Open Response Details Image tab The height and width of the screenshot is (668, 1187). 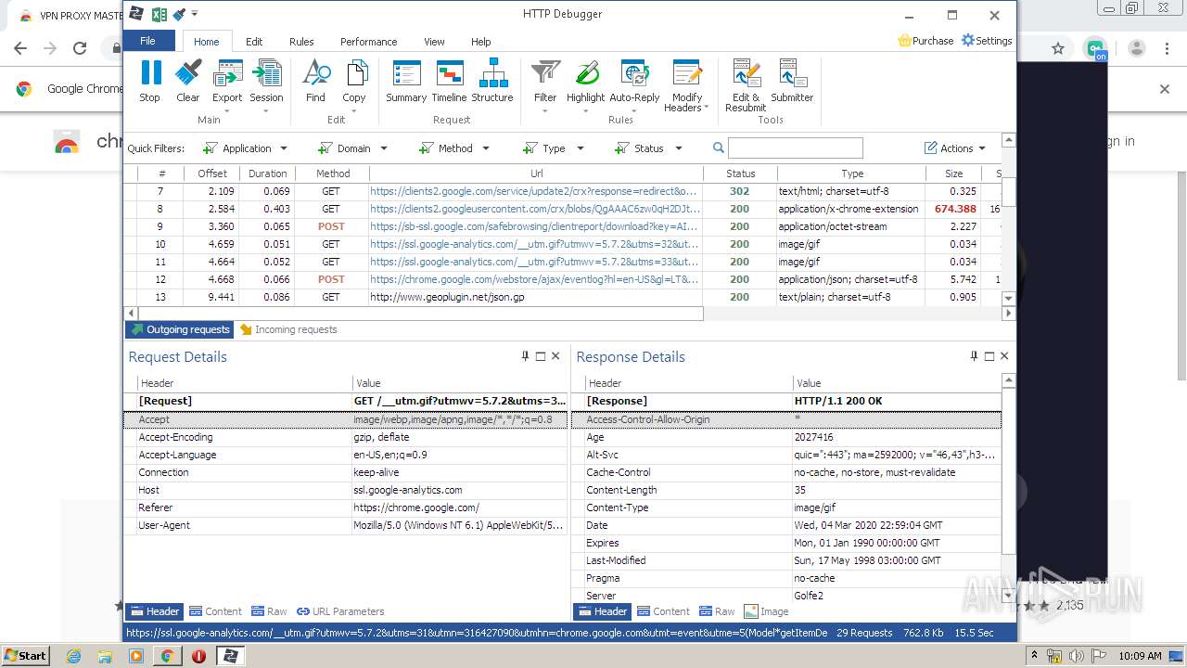tap(766, 611)
